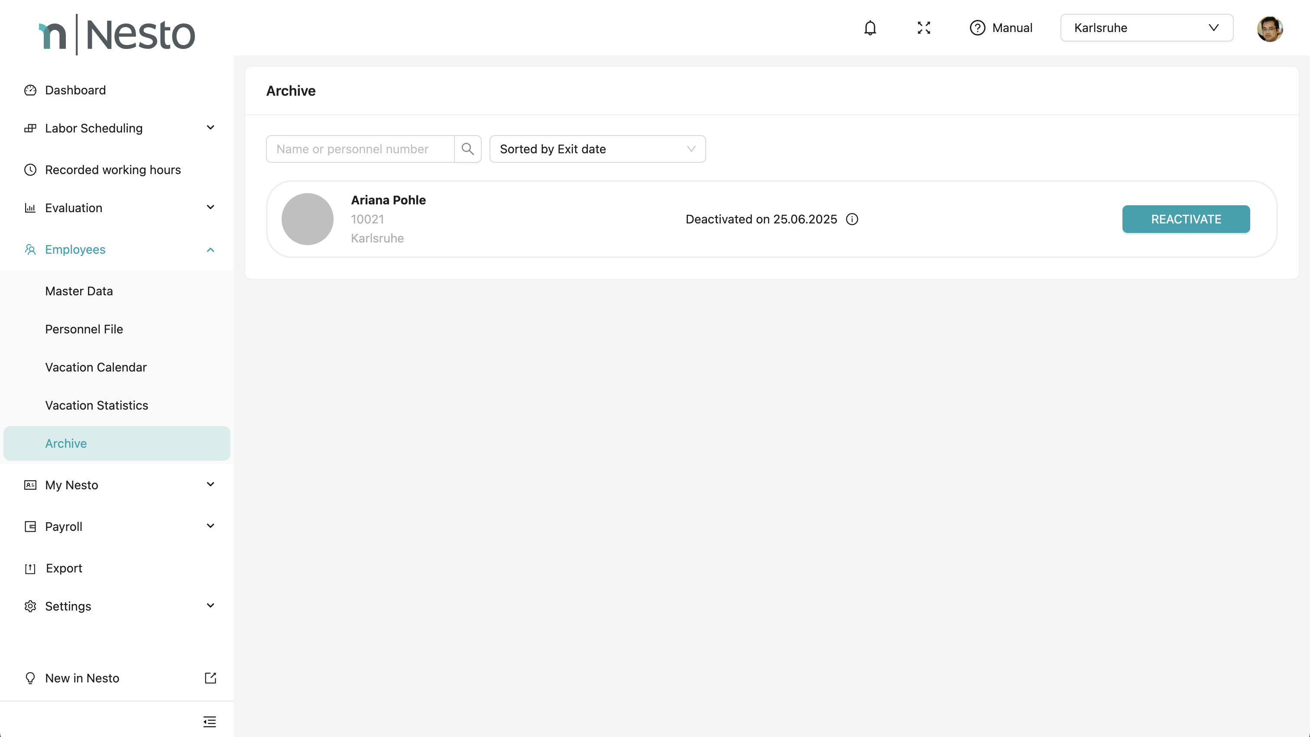1310x737 pixels.
Task: Open the Sorted by Exit date dropdown
Action: 597,149
